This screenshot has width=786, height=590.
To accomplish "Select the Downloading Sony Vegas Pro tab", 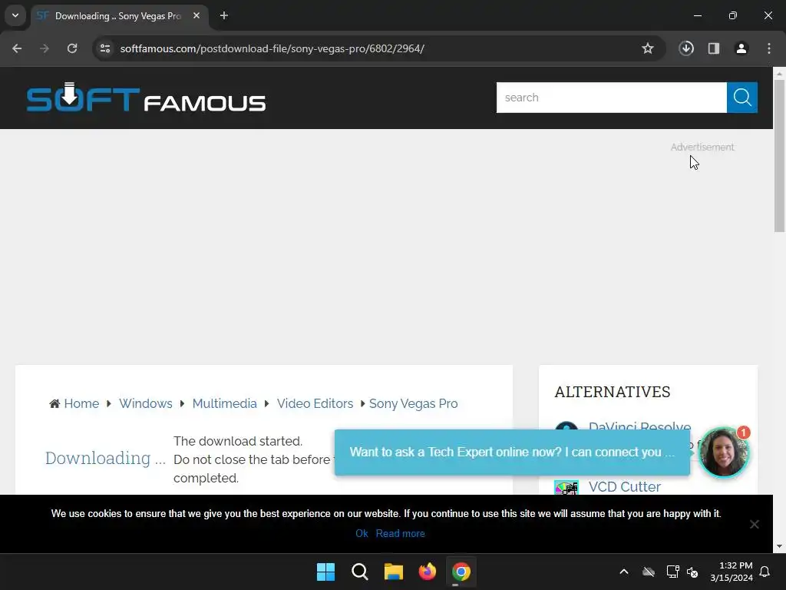I will pyautogui.click(x=119, y=16).
